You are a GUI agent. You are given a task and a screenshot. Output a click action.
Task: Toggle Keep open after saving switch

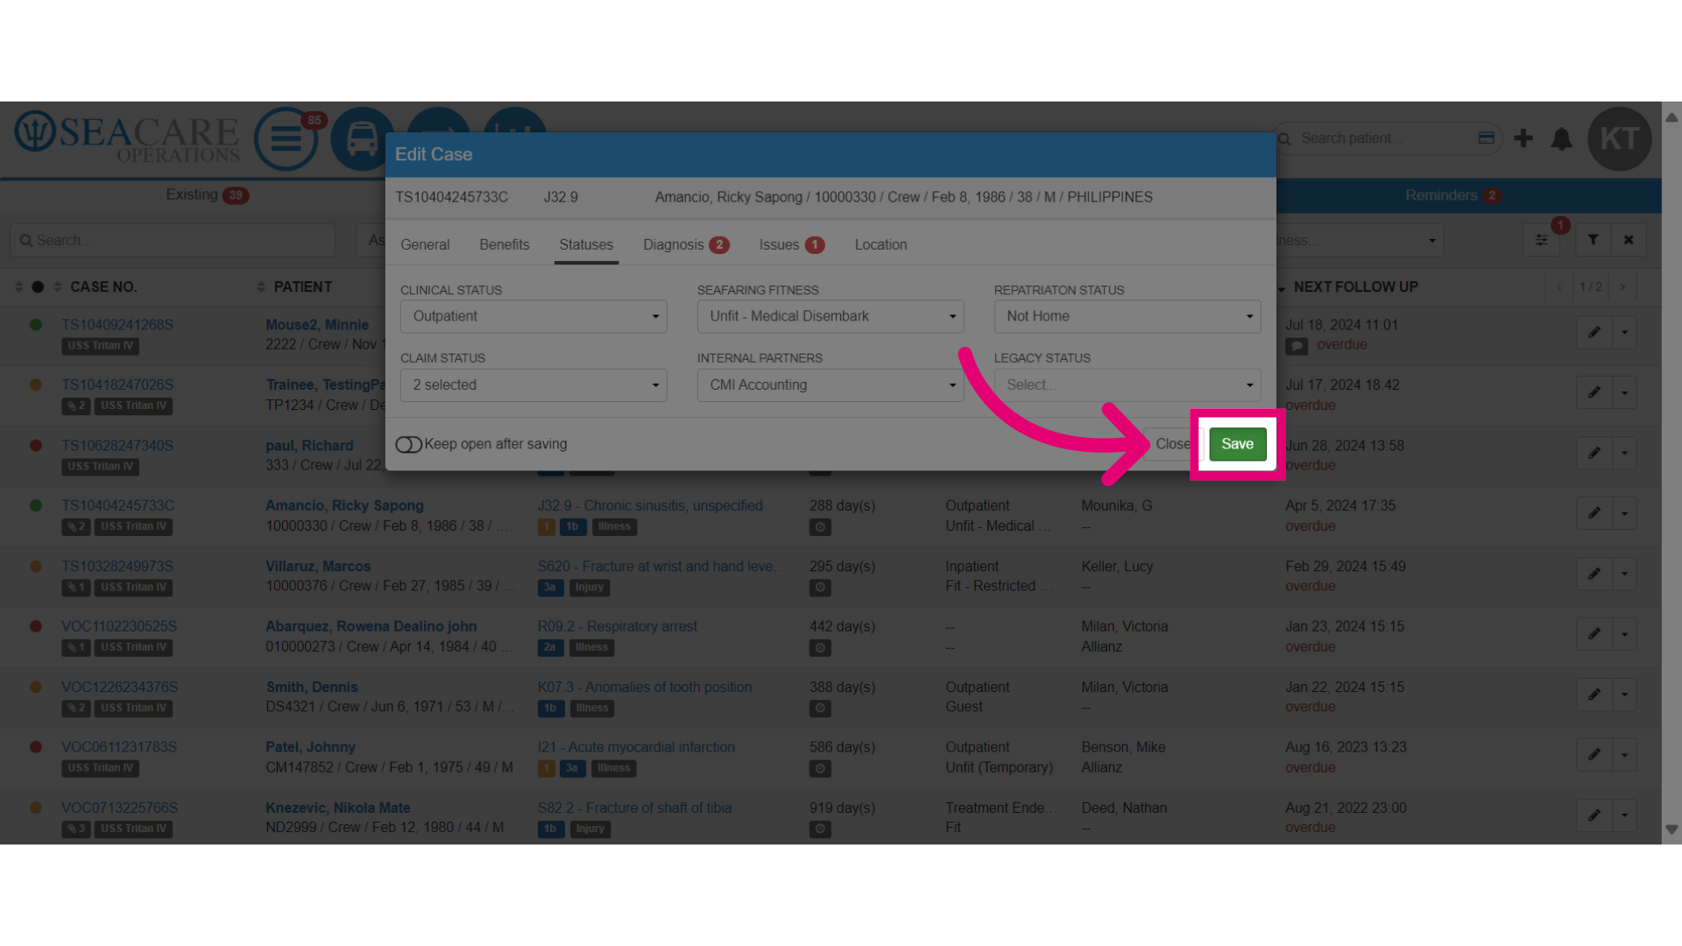tap(408, 444)
